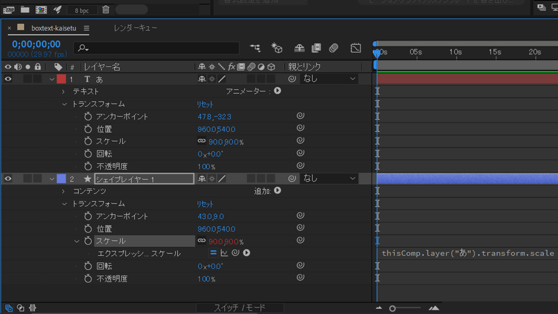Click the red label color of layer あ

(x=61, y=79)
